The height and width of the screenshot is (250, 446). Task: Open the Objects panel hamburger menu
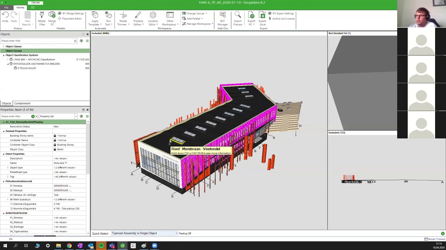[87, 41]
